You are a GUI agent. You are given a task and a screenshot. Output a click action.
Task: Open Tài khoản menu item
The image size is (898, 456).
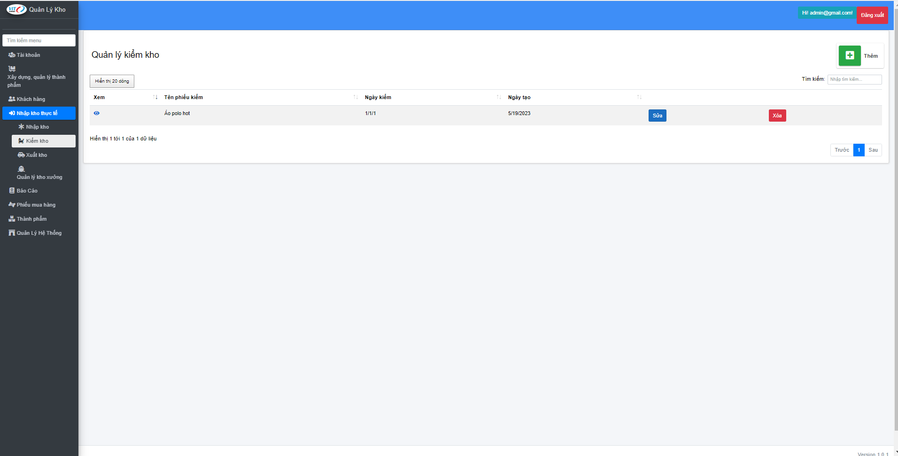coord(39,55)
